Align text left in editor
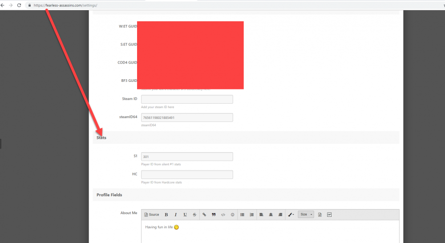445x243 pixels. coord(261,215)
